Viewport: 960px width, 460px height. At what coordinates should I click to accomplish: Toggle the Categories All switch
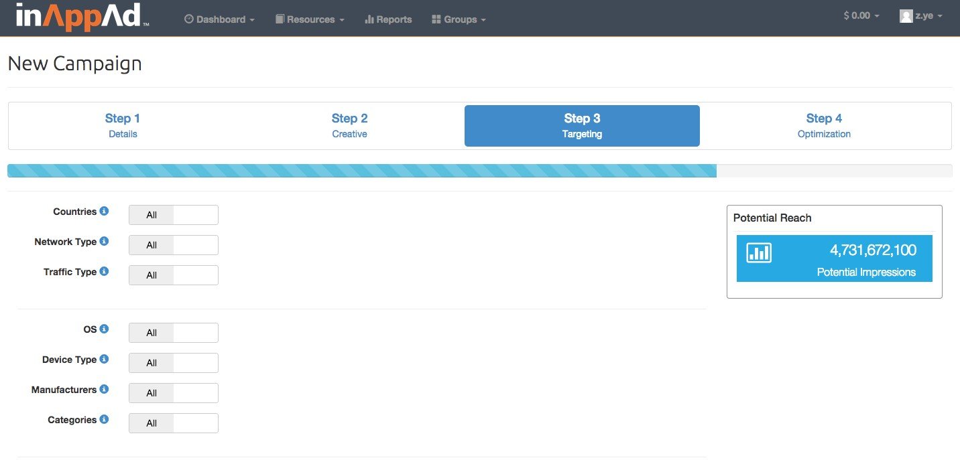tap(174, 423)
